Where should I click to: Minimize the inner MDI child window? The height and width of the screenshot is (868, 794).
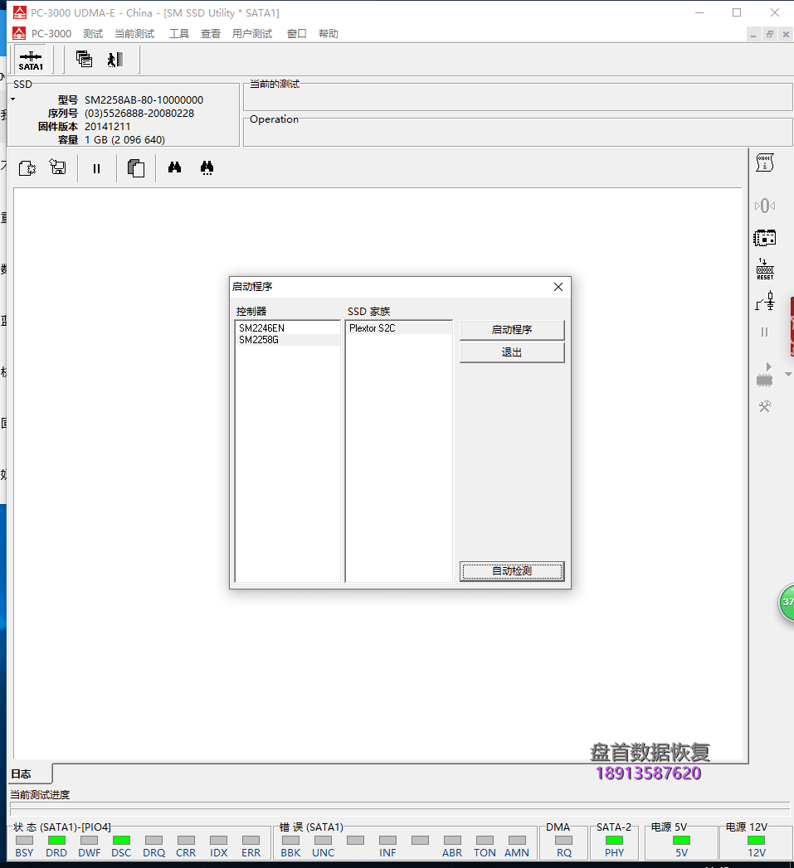coord(753,34)
